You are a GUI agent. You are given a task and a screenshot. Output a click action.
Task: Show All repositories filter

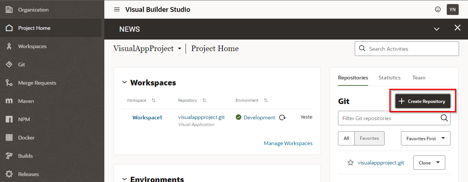(x=346, y=138)
